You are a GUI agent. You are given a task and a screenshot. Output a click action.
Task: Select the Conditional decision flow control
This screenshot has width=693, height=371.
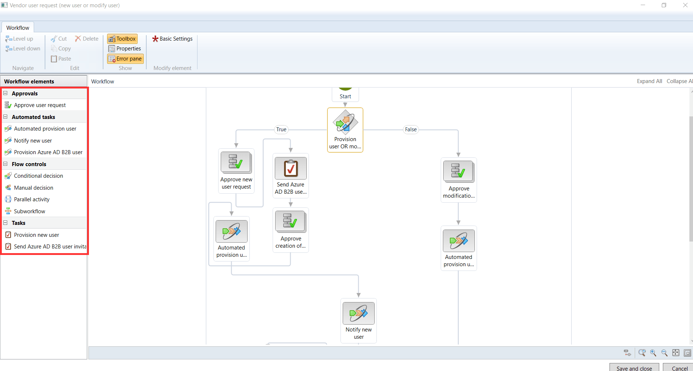click(x=38, y=176)
